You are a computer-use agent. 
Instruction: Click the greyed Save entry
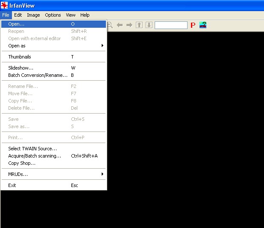pyautogui.click(x=53, y=119)
